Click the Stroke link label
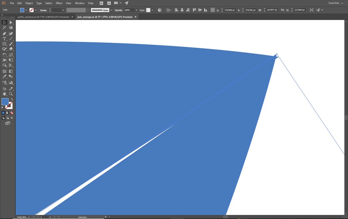348x219 pixels. coord(43,10)
